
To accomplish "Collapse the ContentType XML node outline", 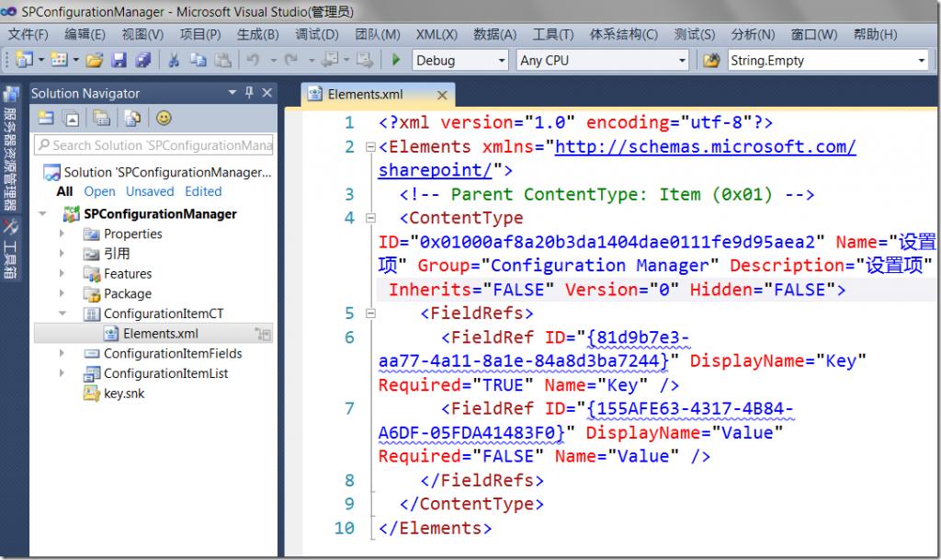I will point(371,218).
